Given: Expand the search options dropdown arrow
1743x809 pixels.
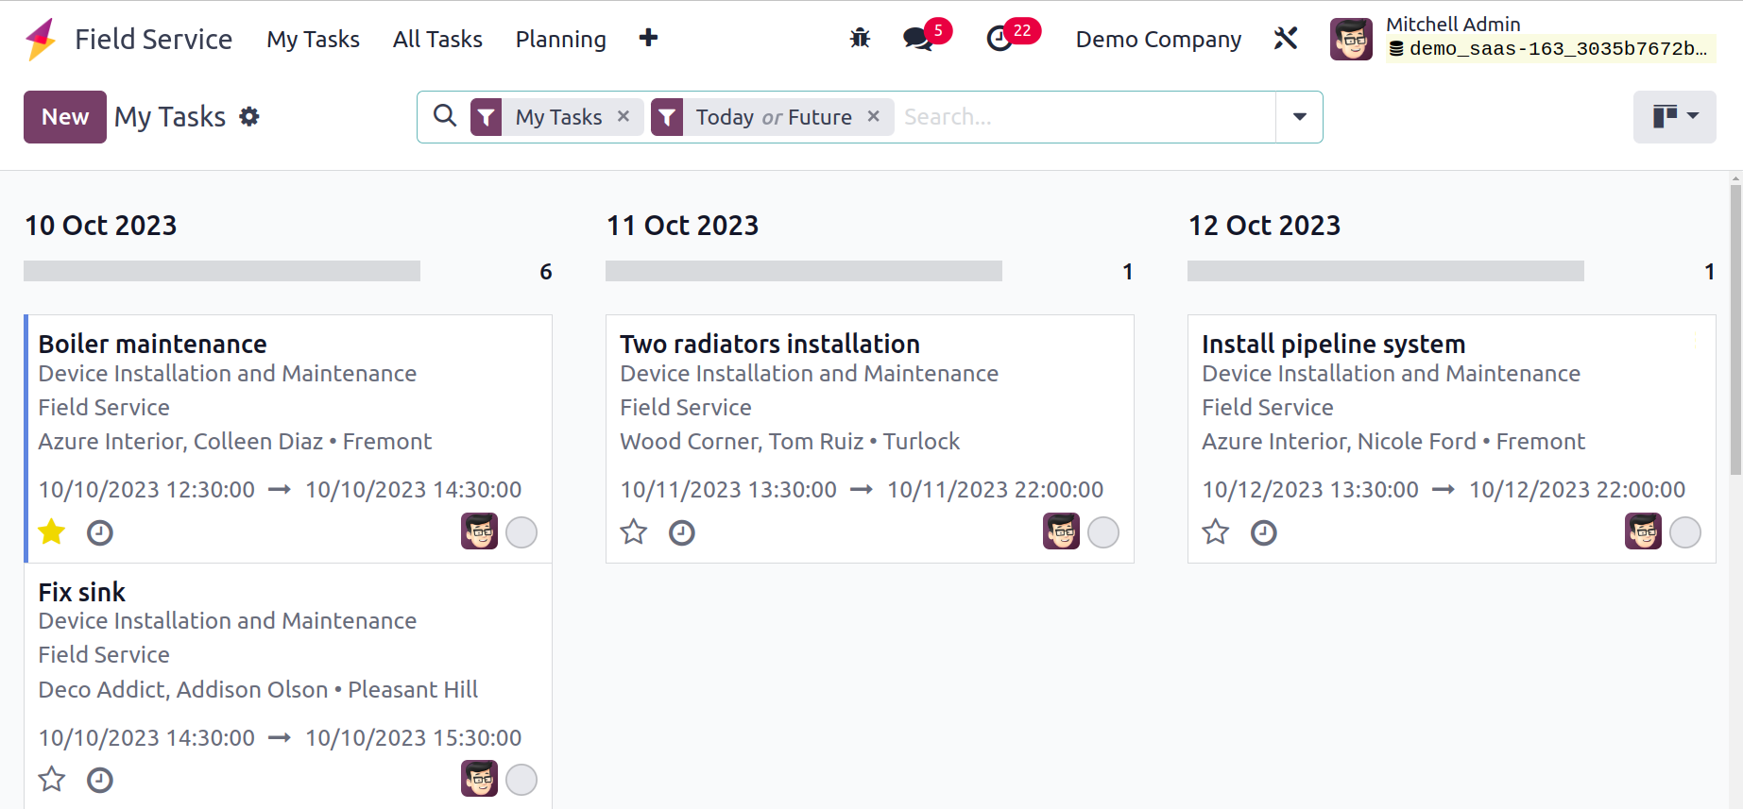Looking at the screenshot, I should coord(1300,117).
